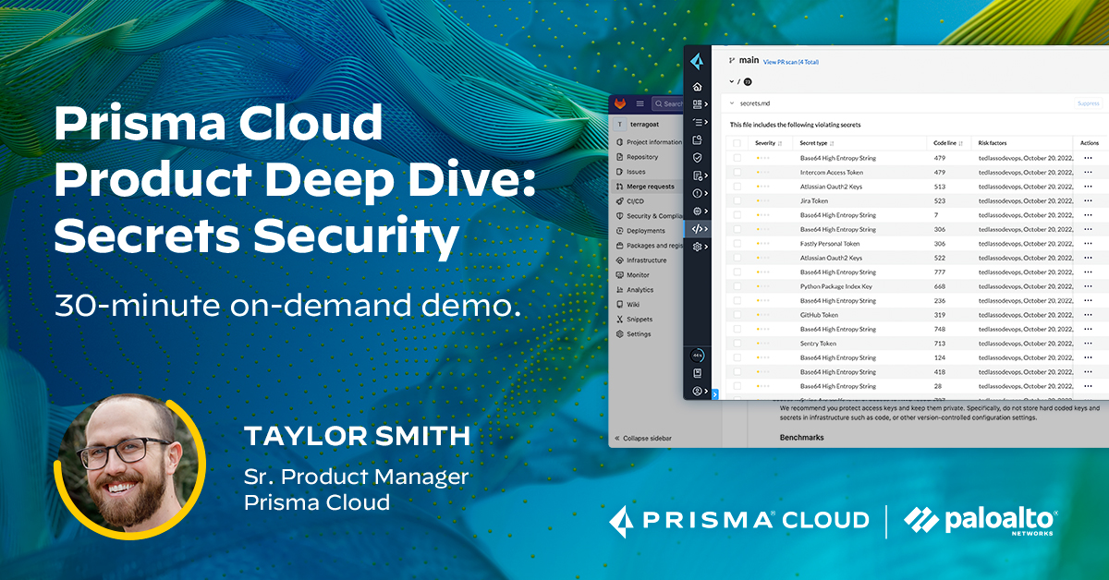Image resolution: width=1109 pixels, height=580 pixels.
Task: Check the Jira Token row checkbox
Action: click(x=737, y=200)
